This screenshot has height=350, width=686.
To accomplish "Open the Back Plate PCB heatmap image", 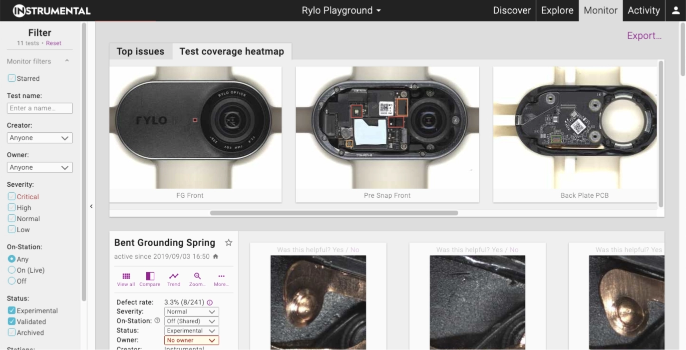I will [575, 128].
